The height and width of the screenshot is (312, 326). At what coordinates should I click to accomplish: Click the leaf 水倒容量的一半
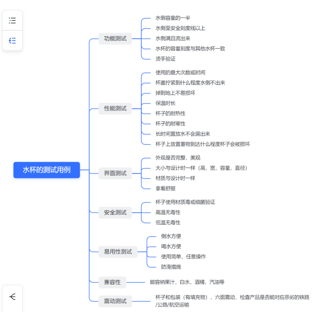(x=173, y=18)
